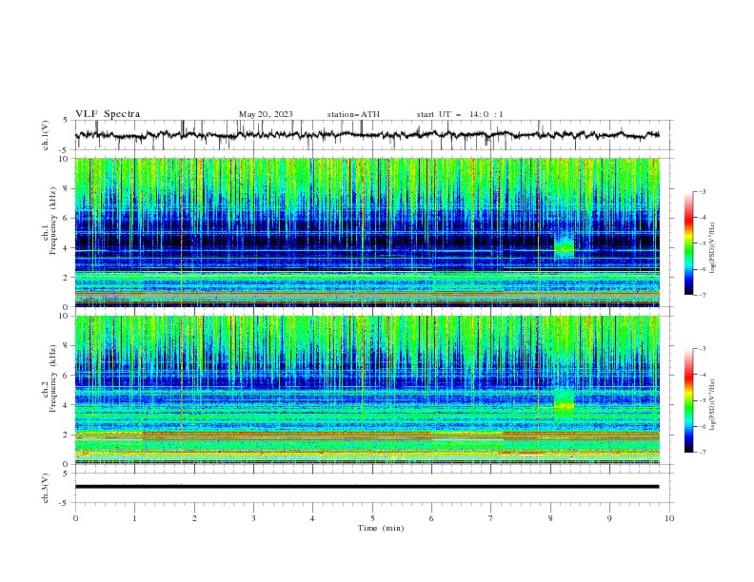The height and width of the screenshot is (582, 754).
Task: Click time axis tick label "0"
Action: [75, 518]
